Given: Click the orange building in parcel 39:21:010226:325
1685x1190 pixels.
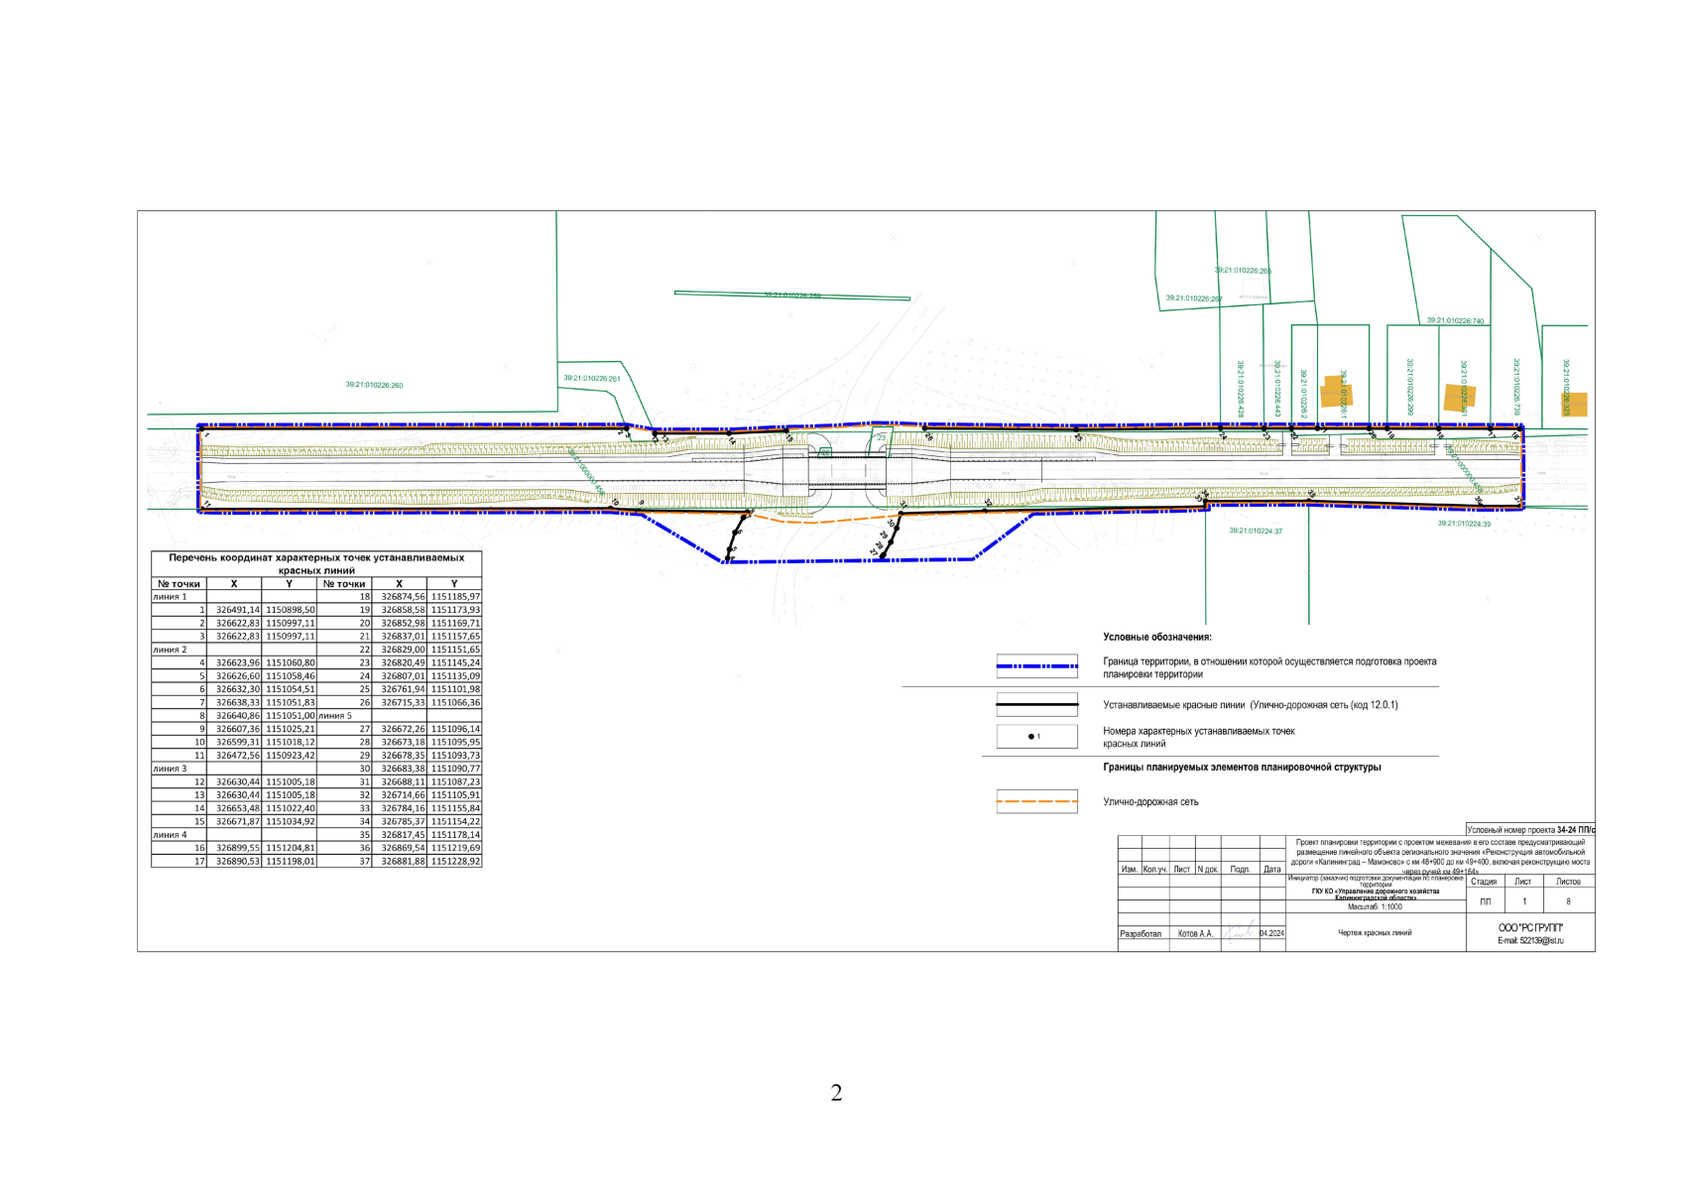Looking at the screenshot, I should coord(1574,404).
